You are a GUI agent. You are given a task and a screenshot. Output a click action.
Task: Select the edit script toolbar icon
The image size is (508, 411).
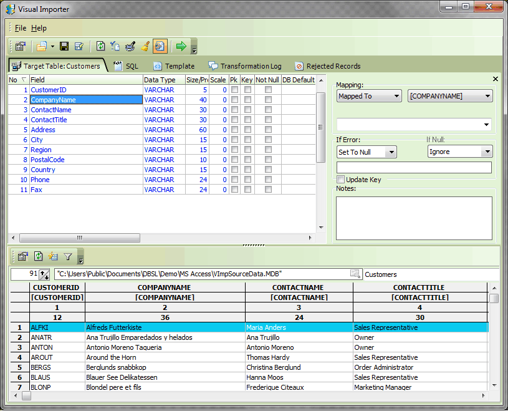pyautogui.click(x=78, y=46)
